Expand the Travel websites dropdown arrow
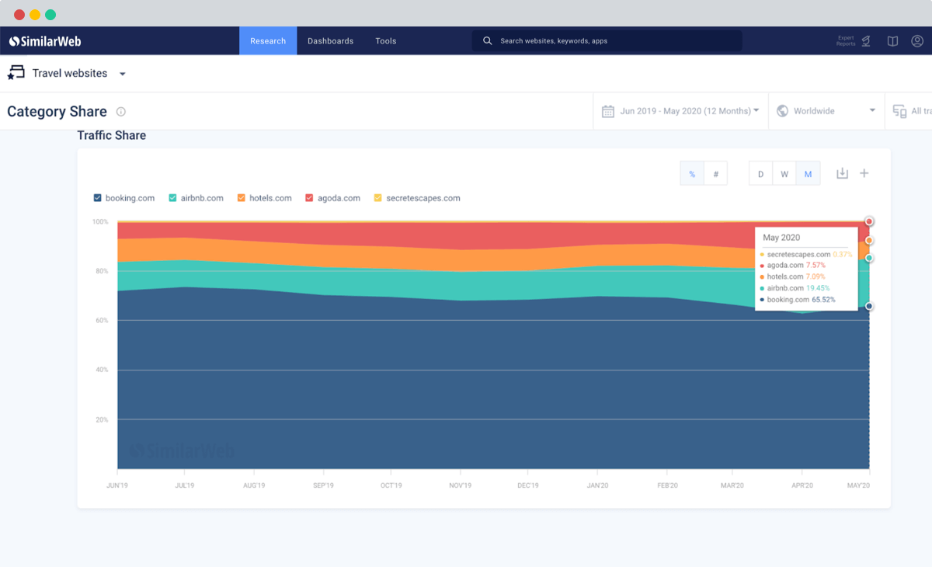This screenshot has height=567, width=932. click(123, 75)
